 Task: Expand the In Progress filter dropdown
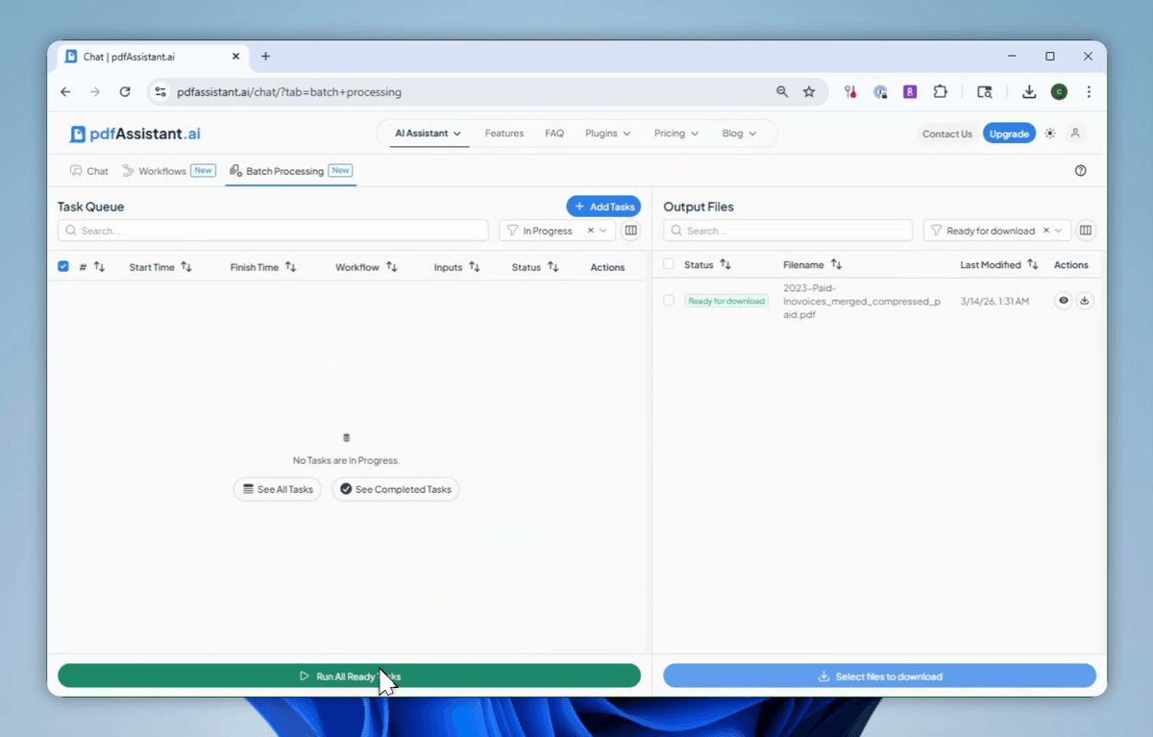click(603, 231)
